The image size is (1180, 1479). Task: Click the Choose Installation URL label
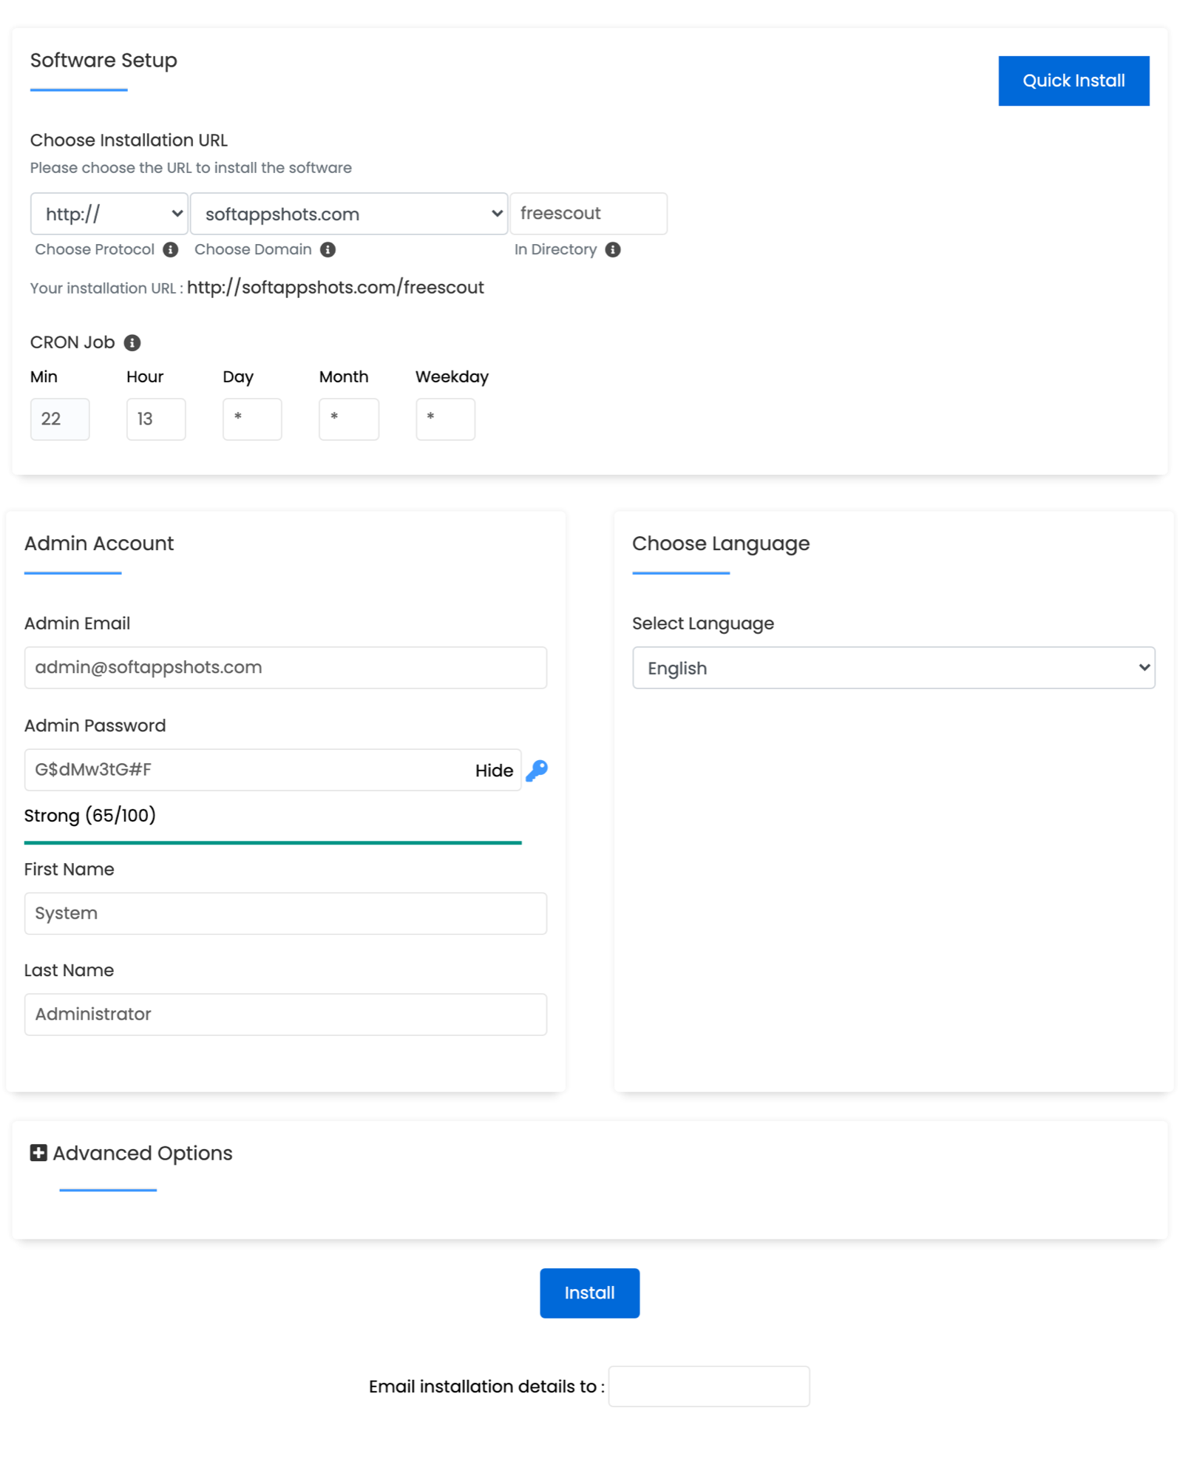pyautogui.click(x=129, y=141)
